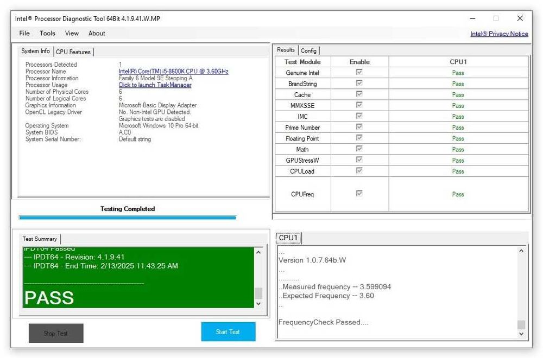Click the Enable column header

[x=359, y=62]
